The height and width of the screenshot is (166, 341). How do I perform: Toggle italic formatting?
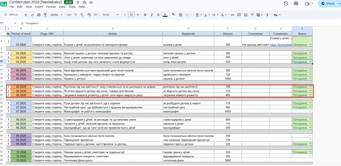[152, 15]
